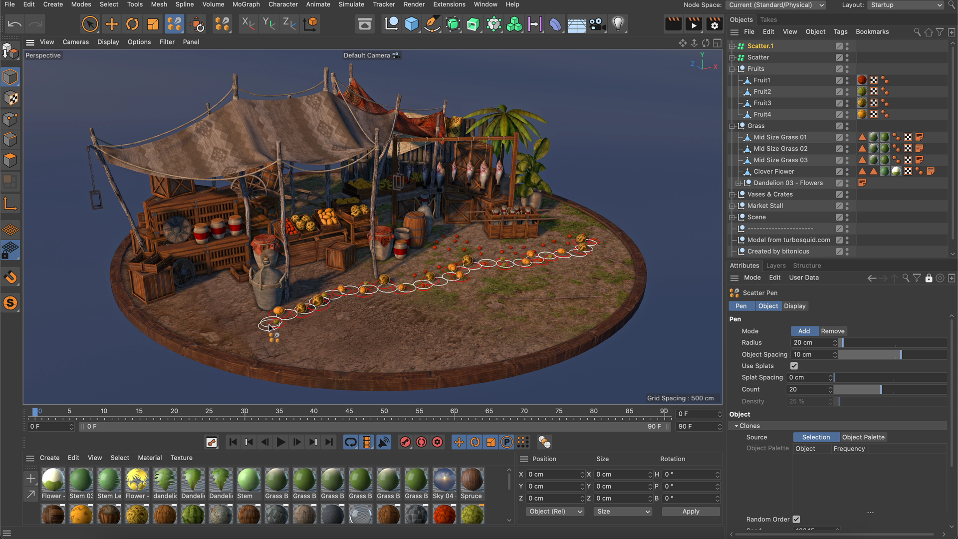This screenshot has height=539, width=958.
Task: Add a Cube primitive from toolbar
Action: click(411, 24)
